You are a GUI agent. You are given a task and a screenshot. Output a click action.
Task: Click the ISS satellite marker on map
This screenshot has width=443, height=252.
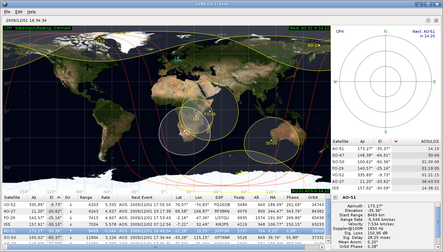[x=196, y=116]
